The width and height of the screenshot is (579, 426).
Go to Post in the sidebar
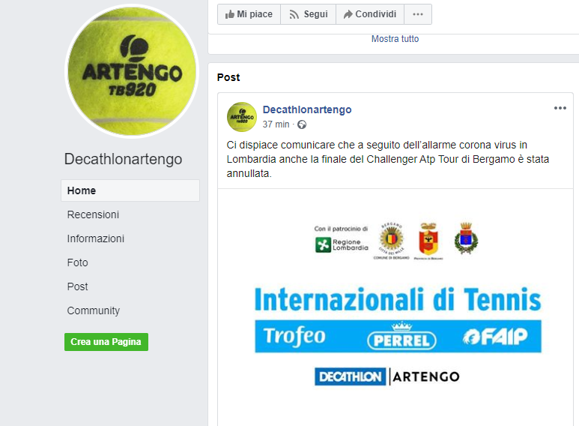78,286
